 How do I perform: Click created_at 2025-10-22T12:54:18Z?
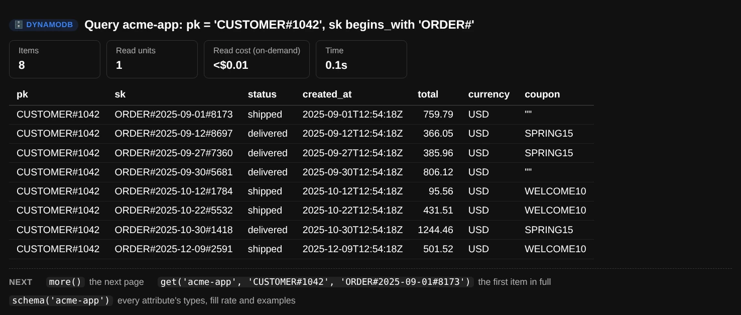click(x=352, y=211)
